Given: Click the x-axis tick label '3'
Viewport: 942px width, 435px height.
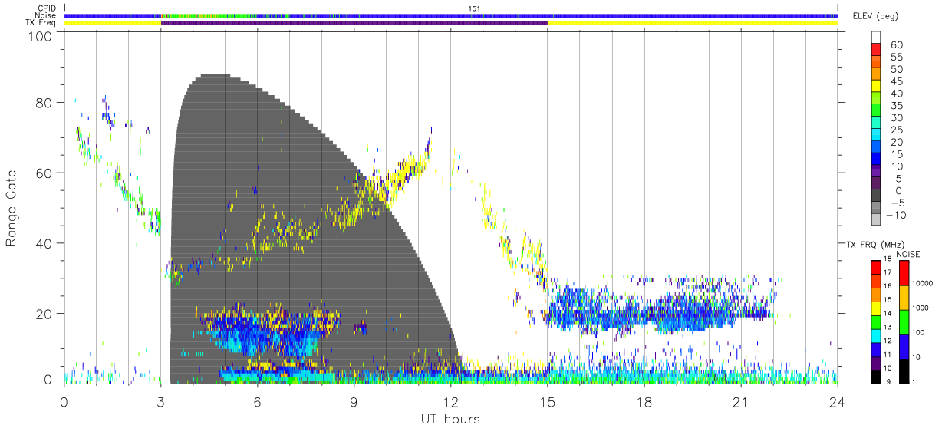Looking at the screenshot, I should coord(160,402).
